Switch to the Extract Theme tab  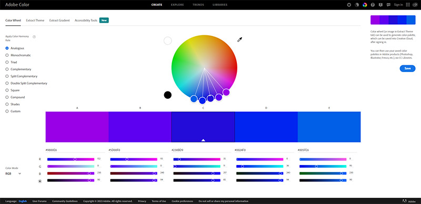click(35, 21)
